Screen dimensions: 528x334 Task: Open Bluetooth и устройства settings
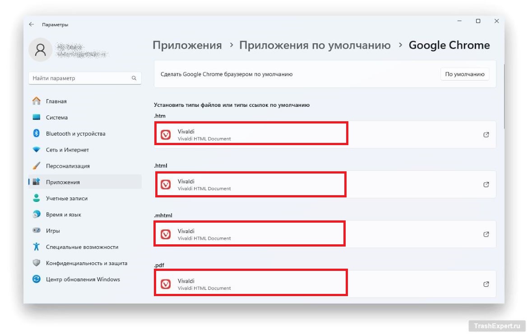(75, 133)
